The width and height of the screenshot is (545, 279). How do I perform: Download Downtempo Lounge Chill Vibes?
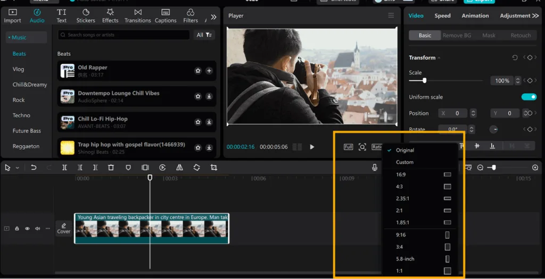[209, 97]
